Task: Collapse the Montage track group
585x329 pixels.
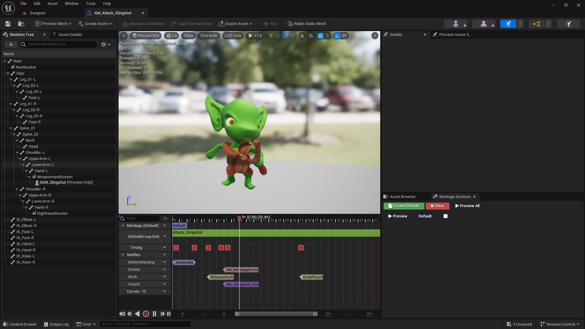Action: [123, 226]
